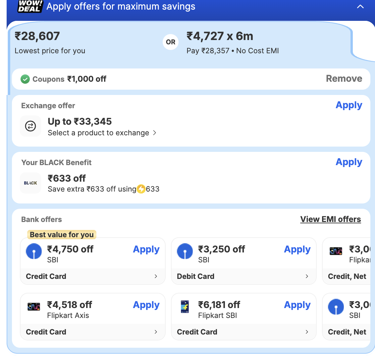375x356 pixels.
Task: Click the SuperCoin lightning icon
Action: [x=141, y=189]
